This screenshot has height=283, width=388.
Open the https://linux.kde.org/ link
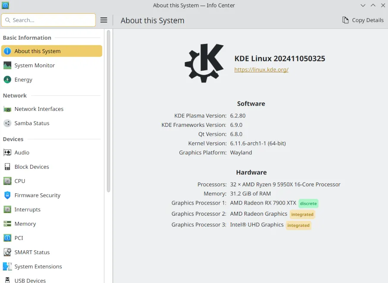261,69
